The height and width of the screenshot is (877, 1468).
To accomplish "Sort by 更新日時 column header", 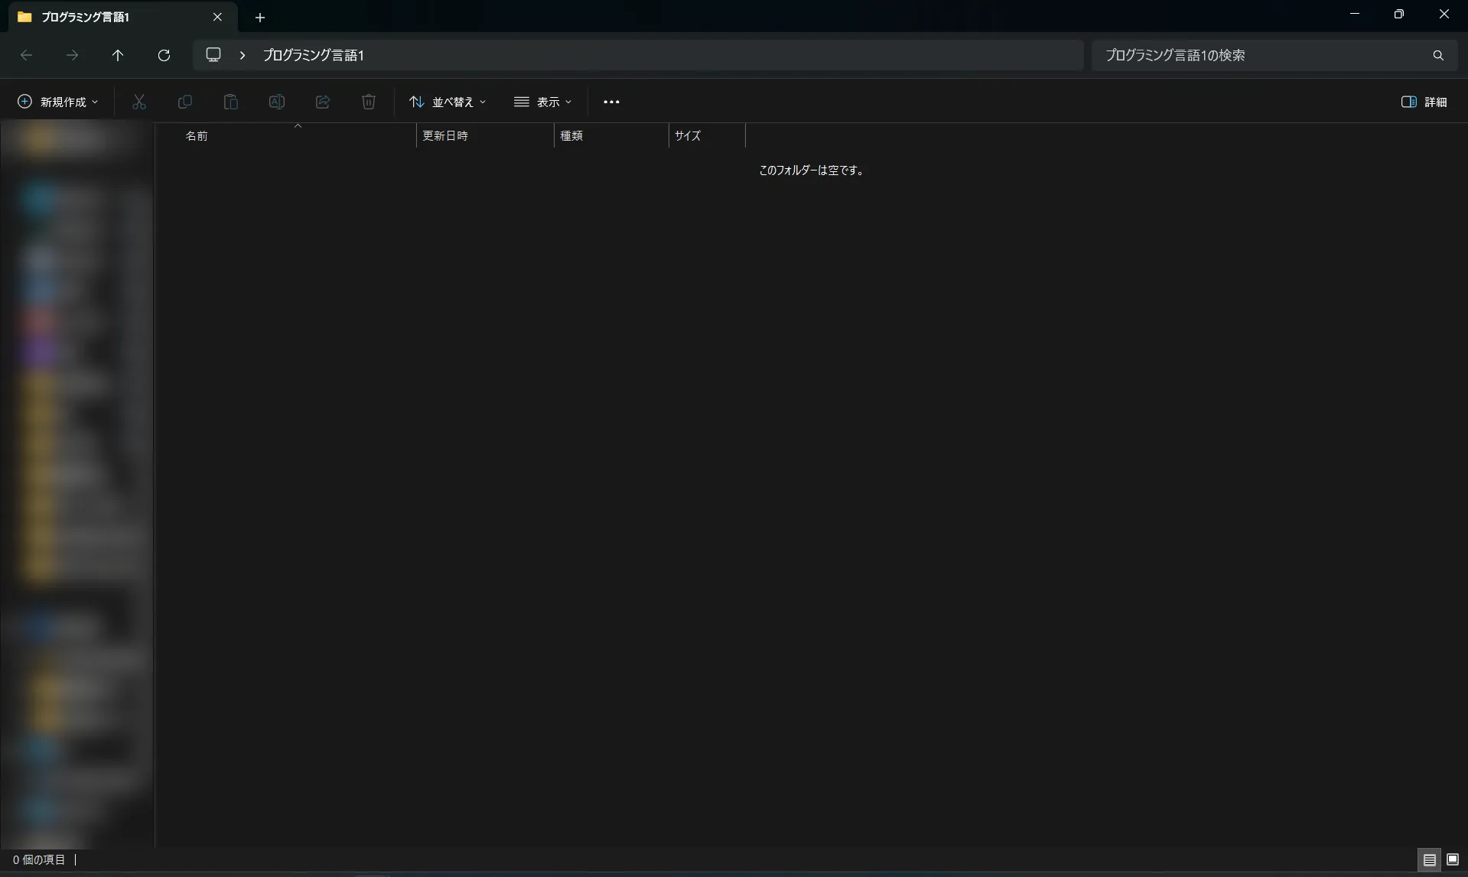I will pyautogui.click(x=445, y=135).
